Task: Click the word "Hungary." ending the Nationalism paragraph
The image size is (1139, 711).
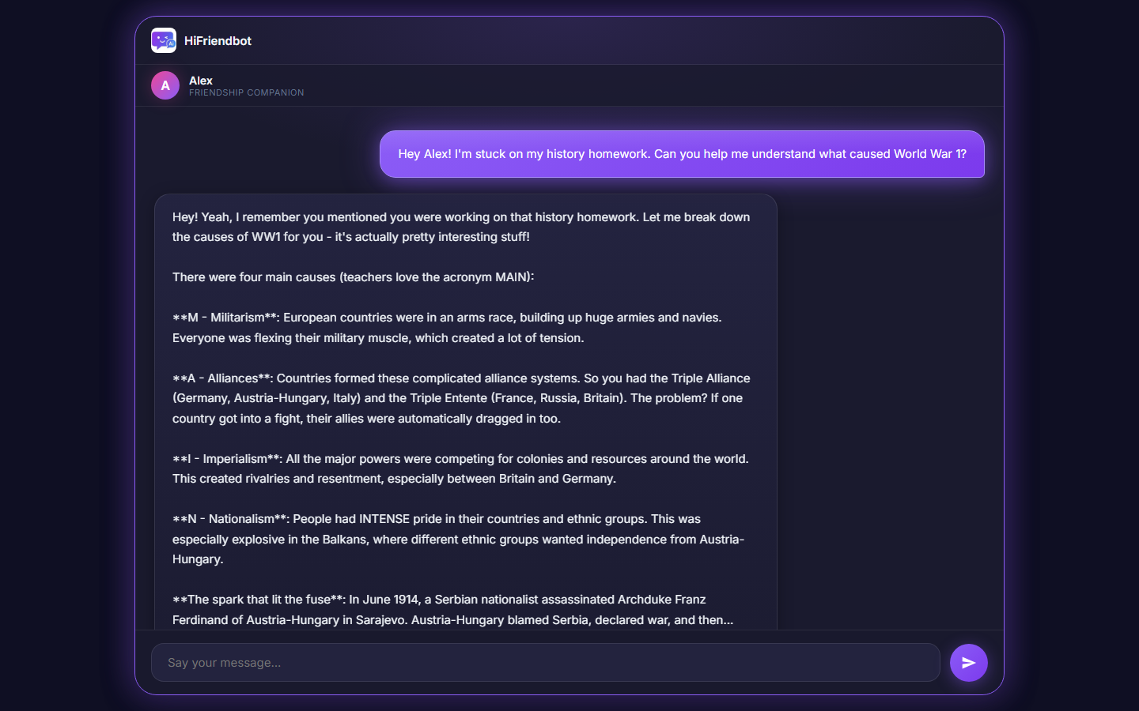Action: [198, 559]
